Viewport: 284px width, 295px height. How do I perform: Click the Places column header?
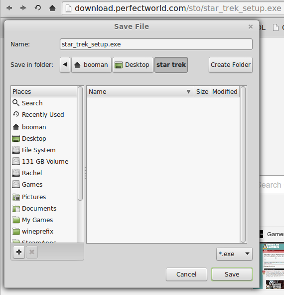(44, 92)
